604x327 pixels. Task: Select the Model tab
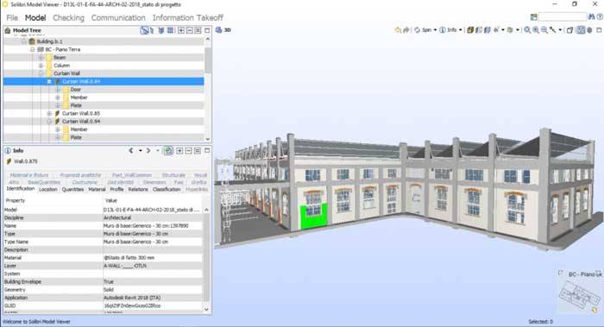35,18
